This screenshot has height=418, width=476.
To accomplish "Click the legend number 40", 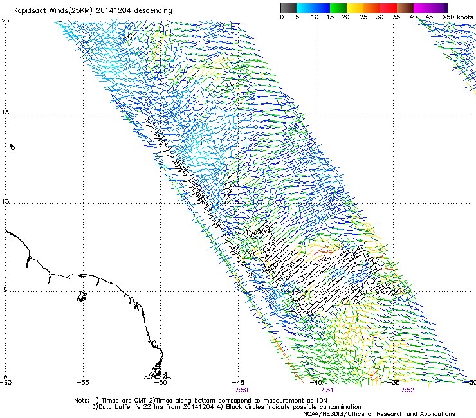I will coord(413,17).
